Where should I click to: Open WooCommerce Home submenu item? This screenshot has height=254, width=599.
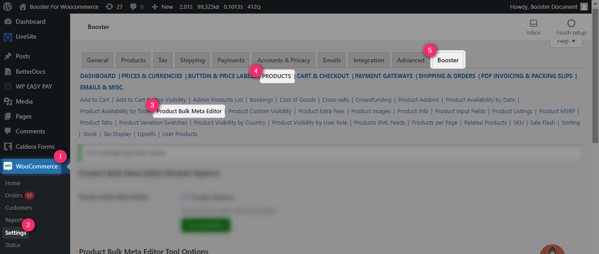13,183
